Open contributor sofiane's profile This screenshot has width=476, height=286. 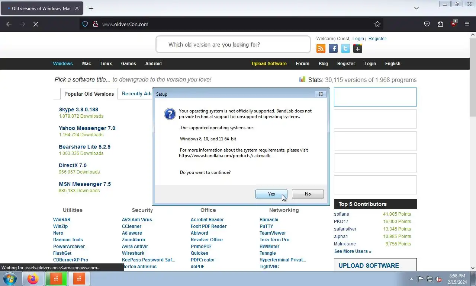click(x=341, y=214)
